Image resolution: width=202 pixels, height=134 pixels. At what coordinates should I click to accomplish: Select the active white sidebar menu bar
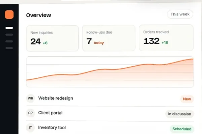point(9,28)
